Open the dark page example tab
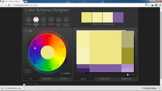Viewport: 162px width, 91px height. 126,79
